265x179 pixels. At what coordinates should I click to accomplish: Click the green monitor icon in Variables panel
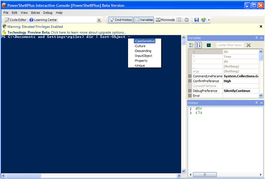(x=209, y=45)
